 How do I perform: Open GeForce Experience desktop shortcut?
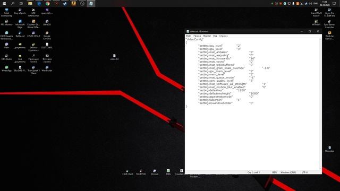coord(33,47)
